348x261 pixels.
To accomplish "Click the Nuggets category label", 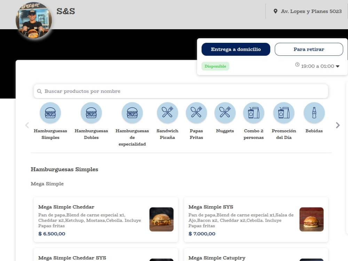I will [225, 131].
